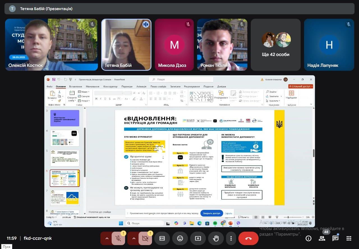Open audio settings arrow beside microphone

[x=107, y=238]
